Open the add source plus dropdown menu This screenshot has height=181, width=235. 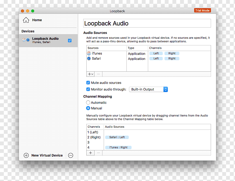pyautogui.click(x=90, y=74)
